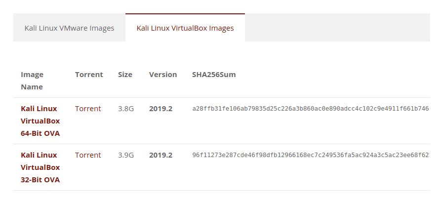
Task: Click the 2019.2 version in 32-Bit row
Action: (161, 155)
